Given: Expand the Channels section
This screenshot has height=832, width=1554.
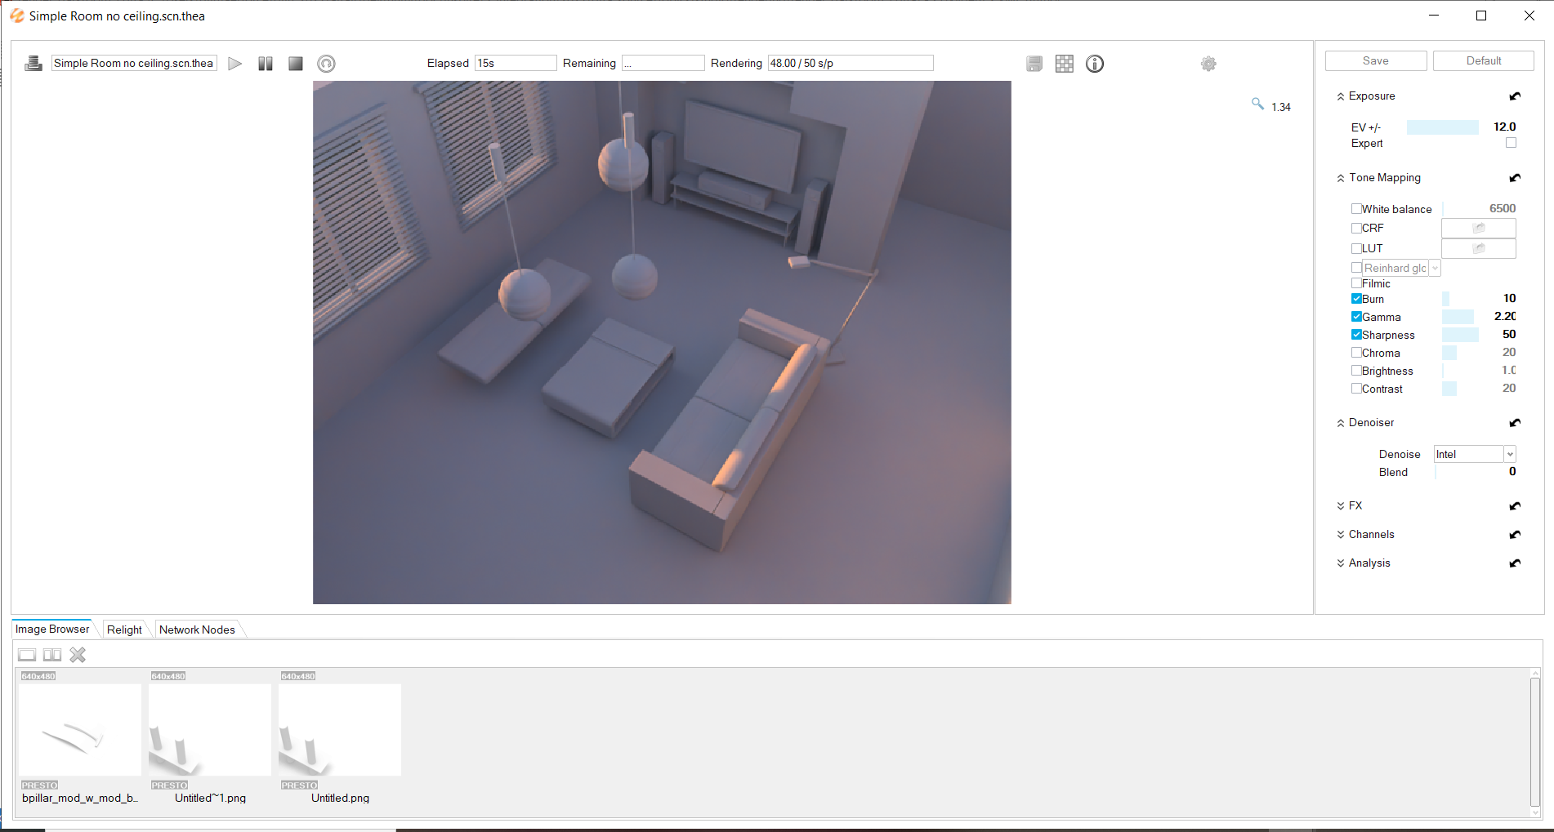Looking at the screenshot, I should 1370,534.
